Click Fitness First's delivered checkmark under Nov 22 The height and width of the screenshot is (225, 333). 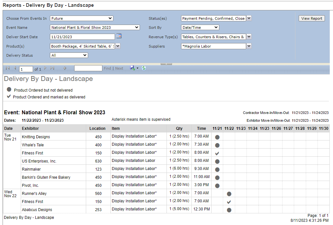(229, 201)
